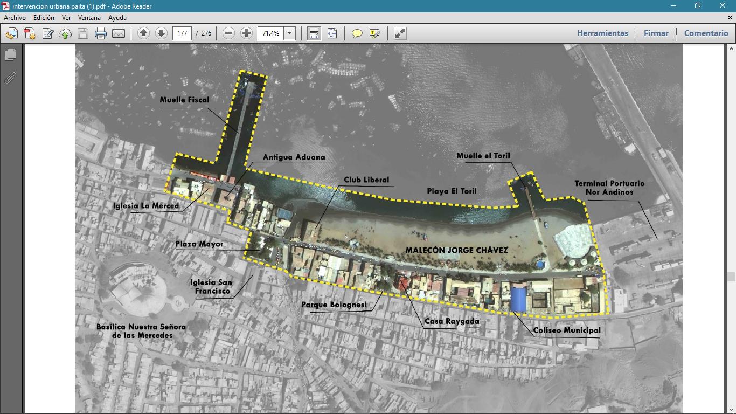The image size is (736, 414).
Task: Click the create PDF online icon
Action: point(12,33)
